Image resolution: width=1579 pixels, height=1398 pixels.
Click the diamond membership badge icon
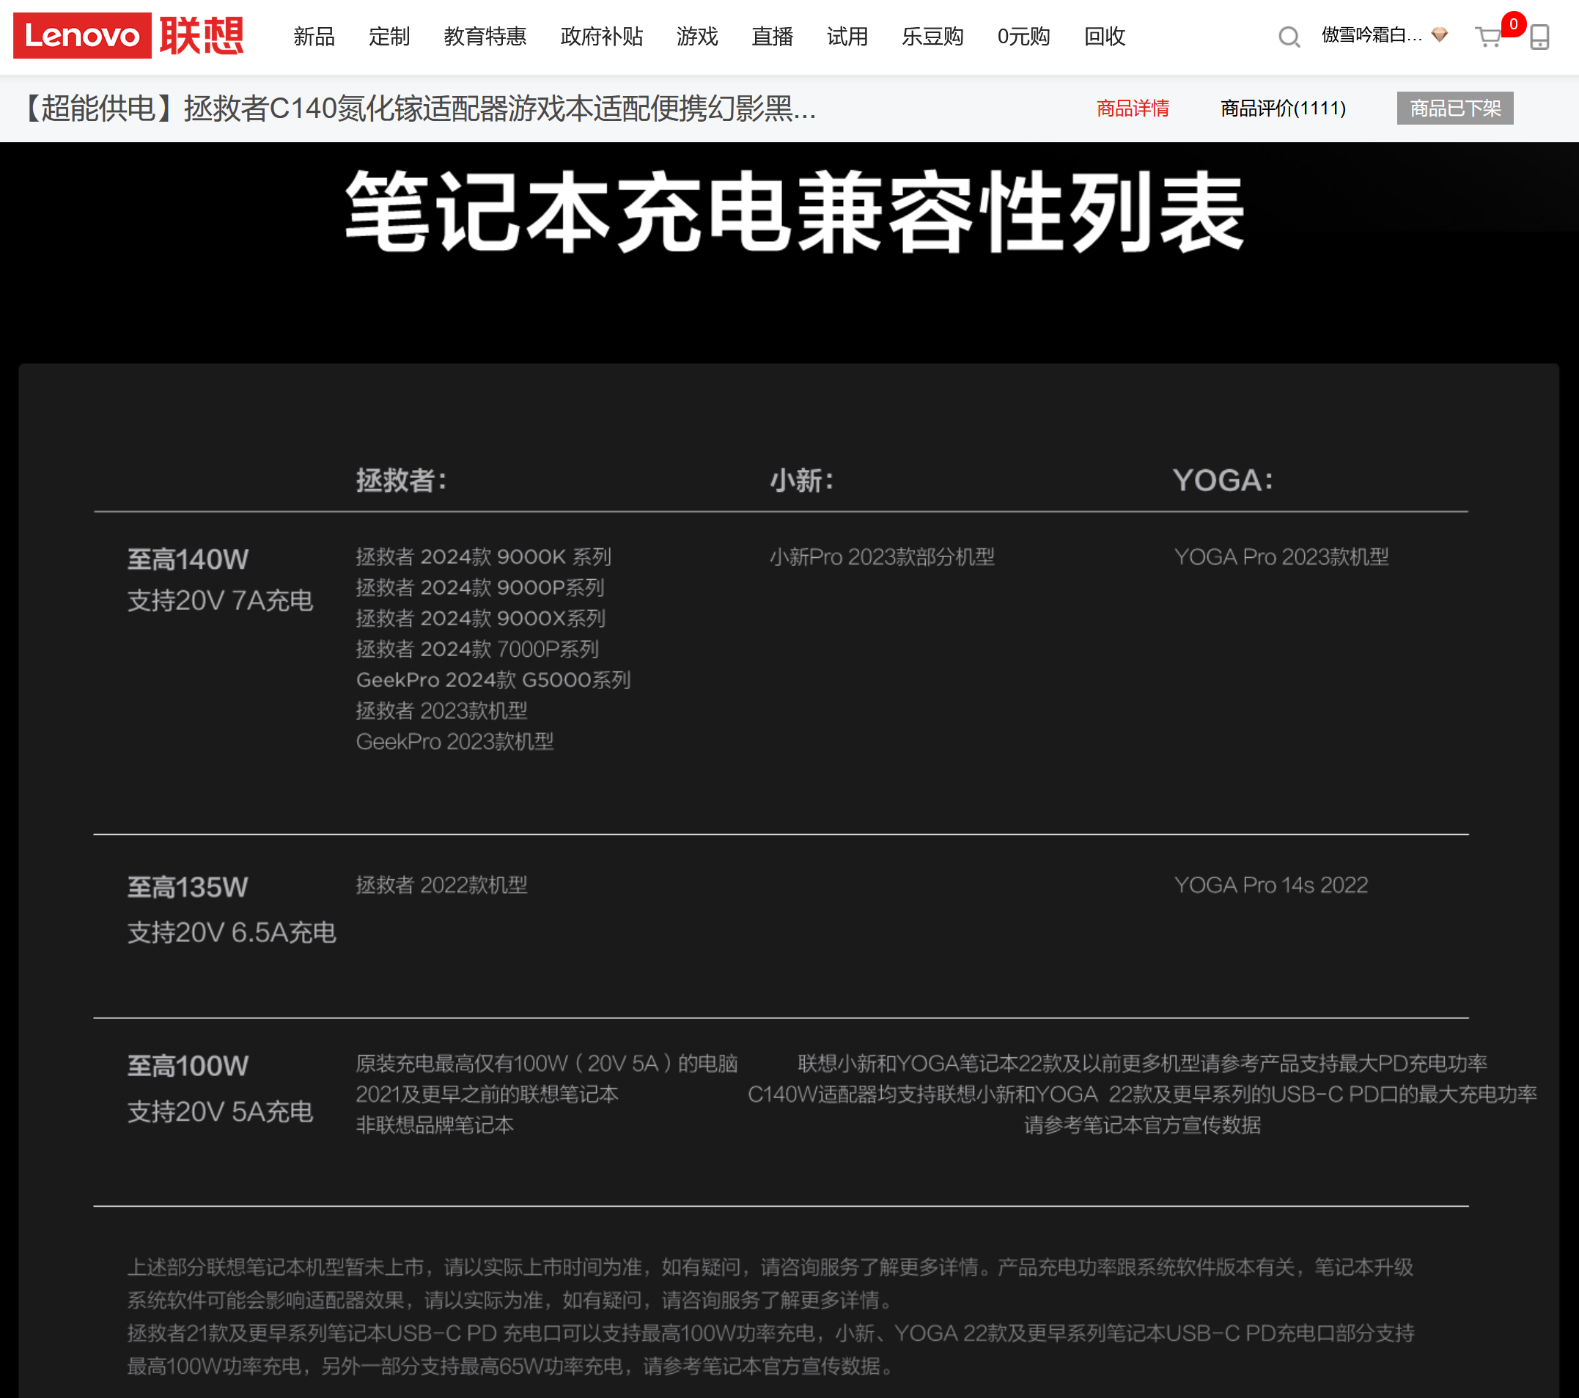1439,34
